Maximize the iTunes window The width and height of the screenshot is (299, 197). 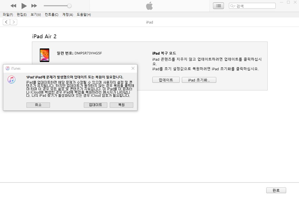[x=288, y=2]
